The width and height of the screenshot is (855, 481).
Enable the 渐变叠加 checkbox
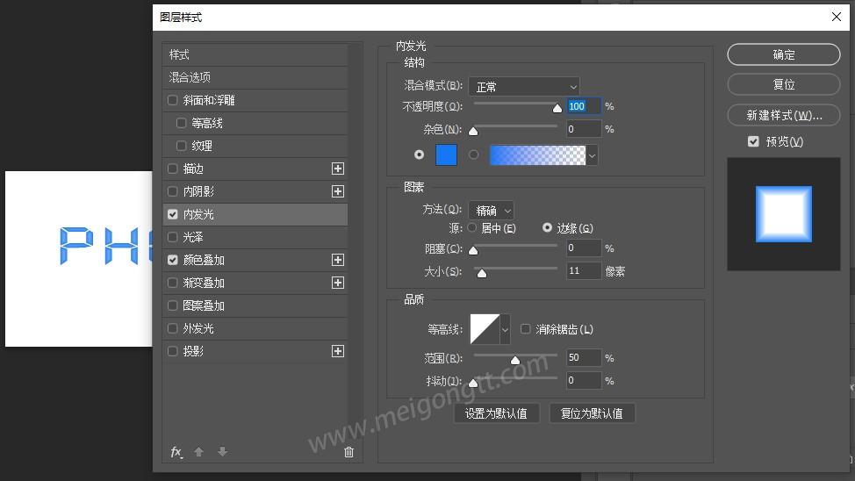click(x=173, y=283)
